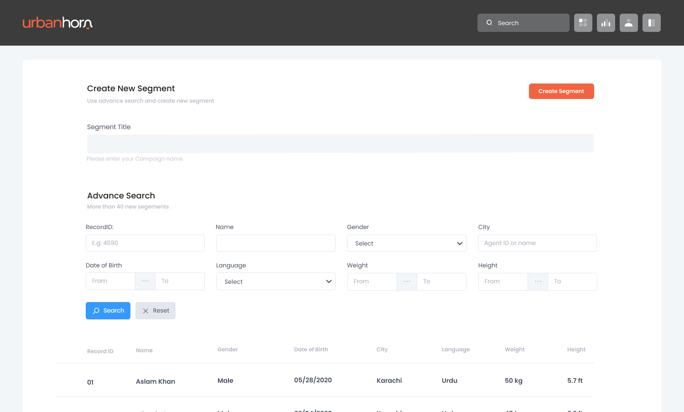Screen dimensions: 684x412
Task: Click the chevron on the Gender dropdown
Action: point(460,243)
